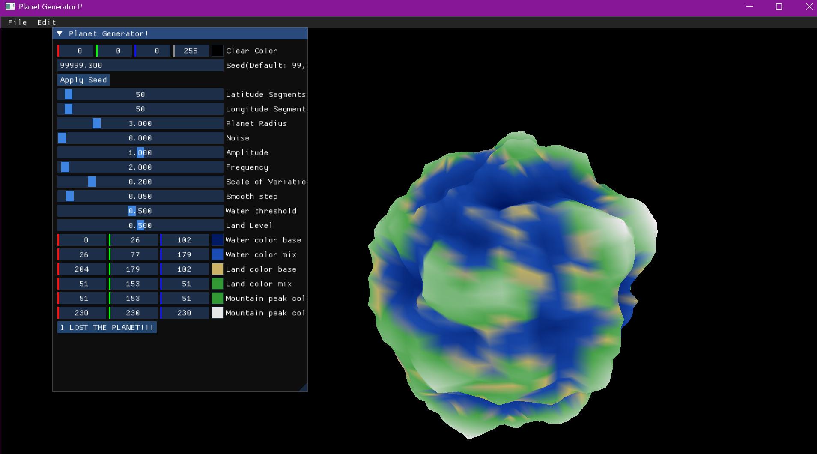Open the File menu
Screen dimensions: 817x454
click(x=17, y=22)
